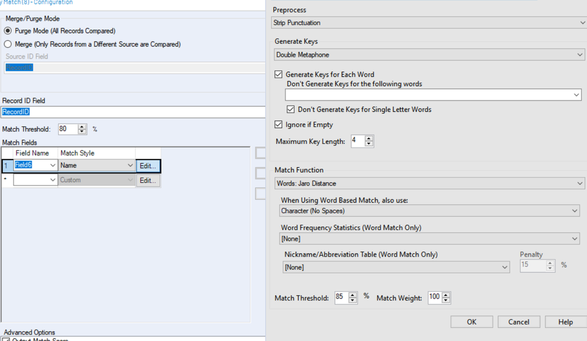Toggle Ignore if Empty checkbox
Image resolution: width=587 pixels, height=341 pixels.
click(278, 124)
